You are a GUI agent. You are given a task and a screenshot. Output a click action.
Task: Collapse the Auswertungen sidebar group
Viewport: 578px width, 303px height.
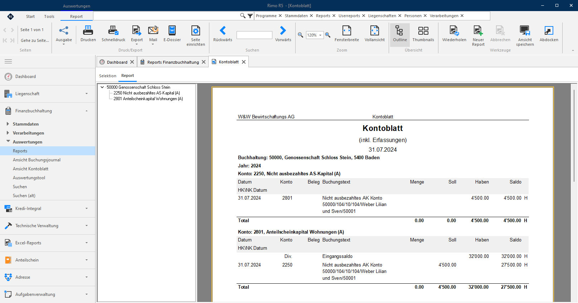tap(8, 141)
